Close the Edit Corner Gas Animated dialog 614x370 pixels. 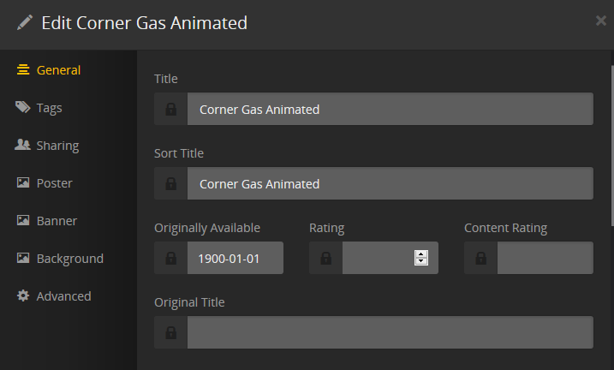pos(601,21)
